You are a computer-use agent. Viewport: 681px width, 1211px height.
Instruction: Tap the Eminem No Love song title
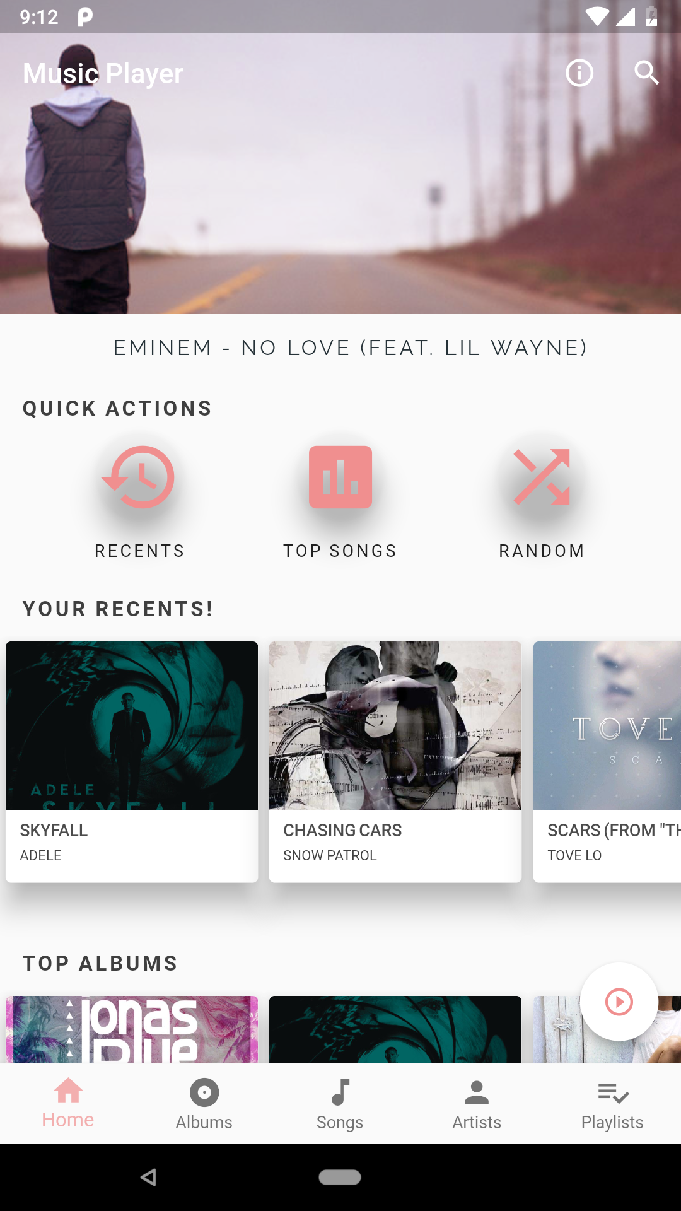[351, 348]
